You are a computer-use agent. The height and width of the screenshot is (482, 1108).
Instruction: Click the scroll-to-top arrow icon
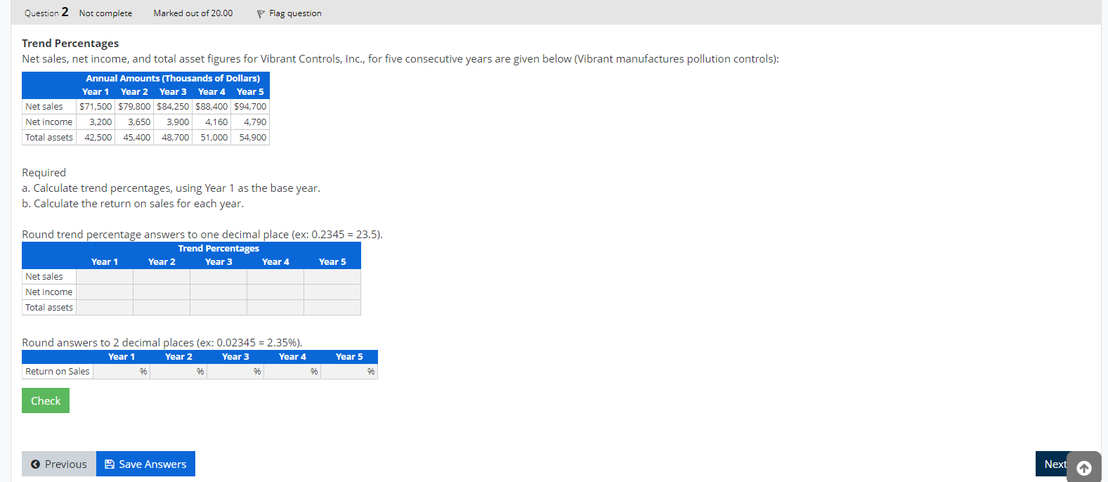[1084, 468]
